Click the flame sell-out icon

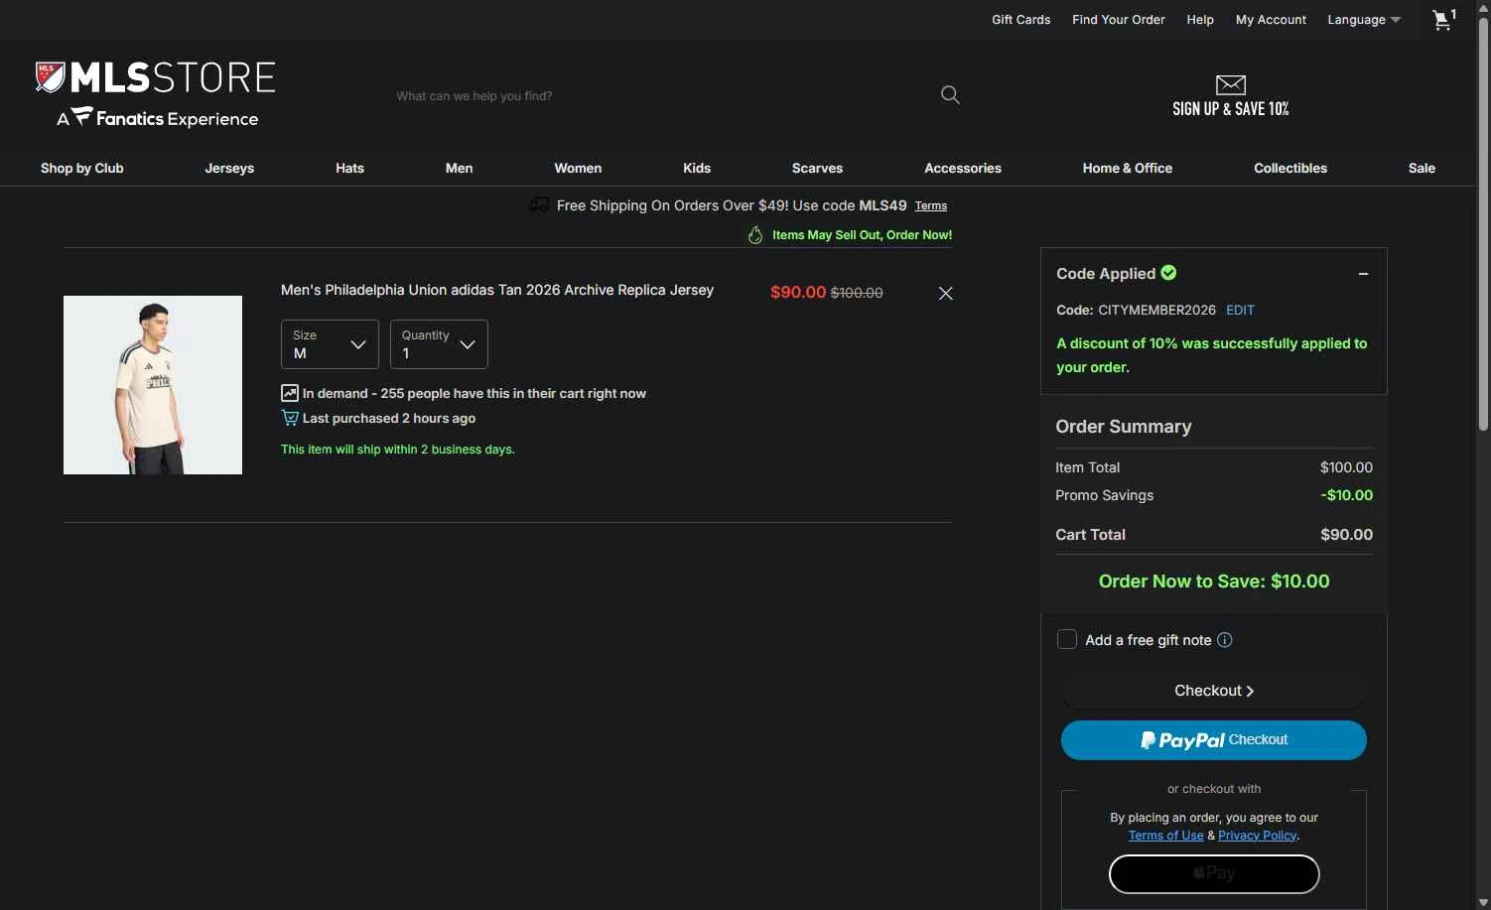pos(755,235)
